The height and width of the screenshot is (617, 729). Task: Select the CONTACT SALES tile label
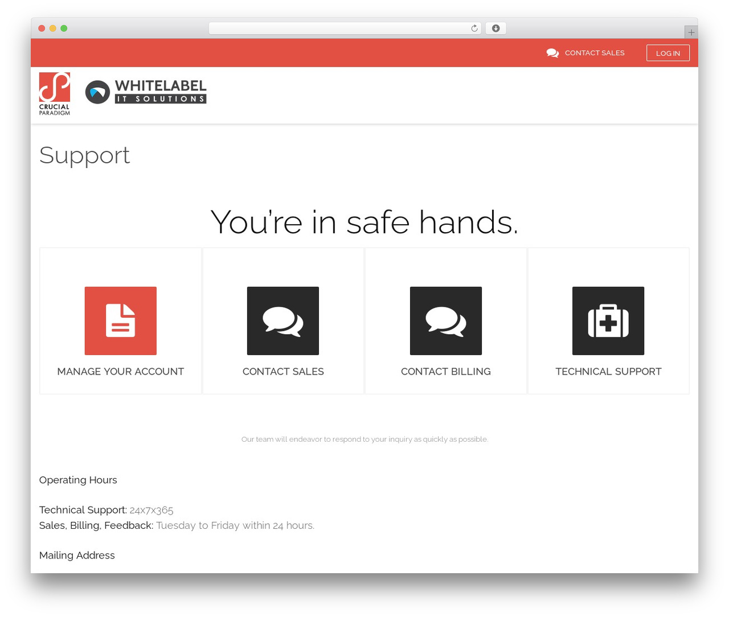coord(283,372)
